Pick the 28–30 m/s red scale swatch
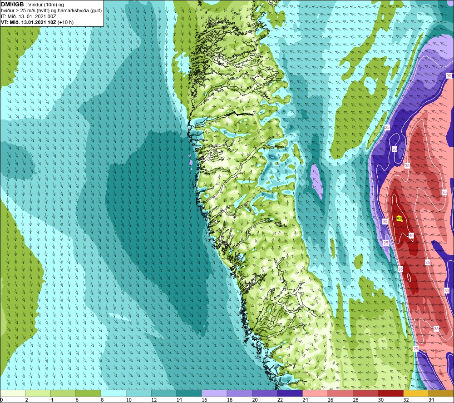 pos(365,393)
